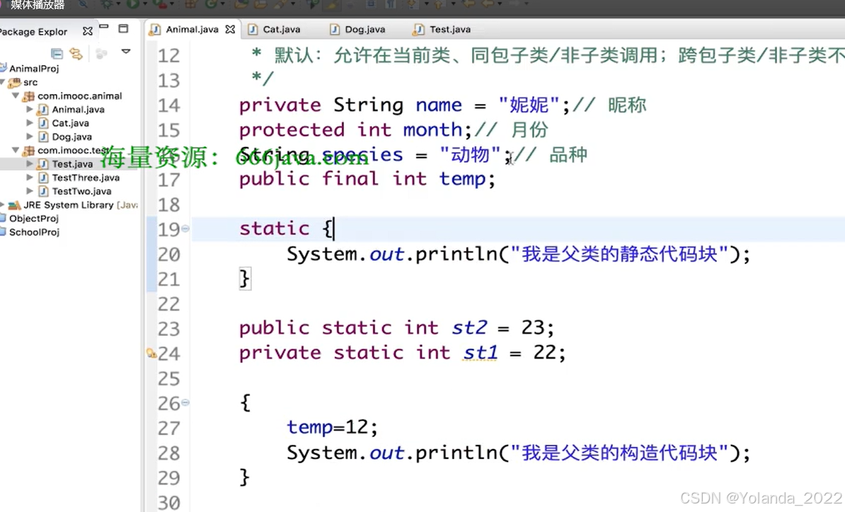
Task: Click the com.imooc.animal package icon
Action: [x=28, y=96]
